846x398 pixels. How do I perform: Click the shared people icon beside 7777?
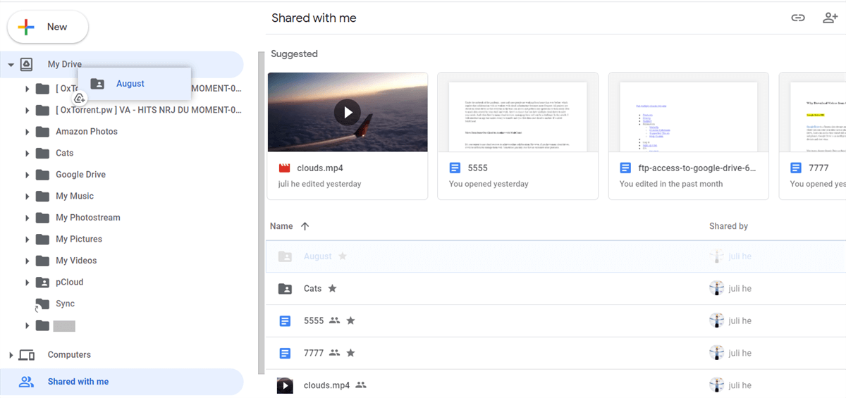[x=335, y=353]
